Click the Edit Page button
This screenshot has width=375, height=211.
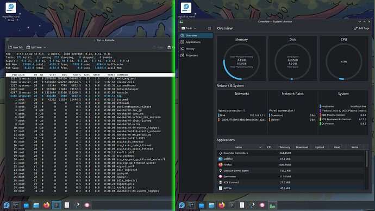coord(362,28)
